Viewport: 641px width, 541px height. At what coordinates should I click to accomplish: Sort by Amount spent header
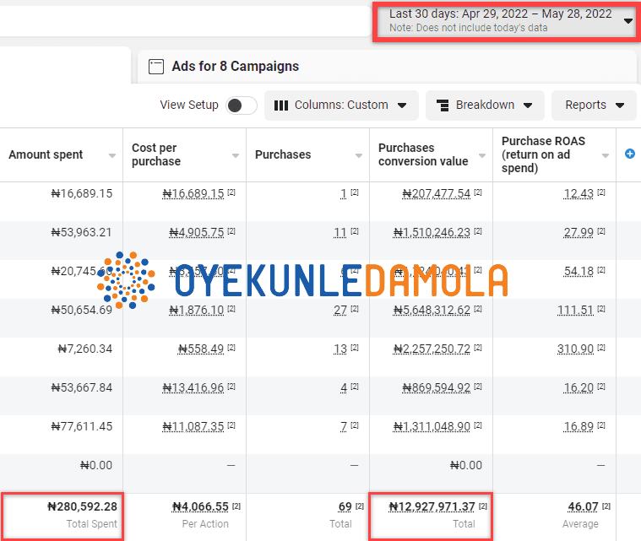click(46, 154)
